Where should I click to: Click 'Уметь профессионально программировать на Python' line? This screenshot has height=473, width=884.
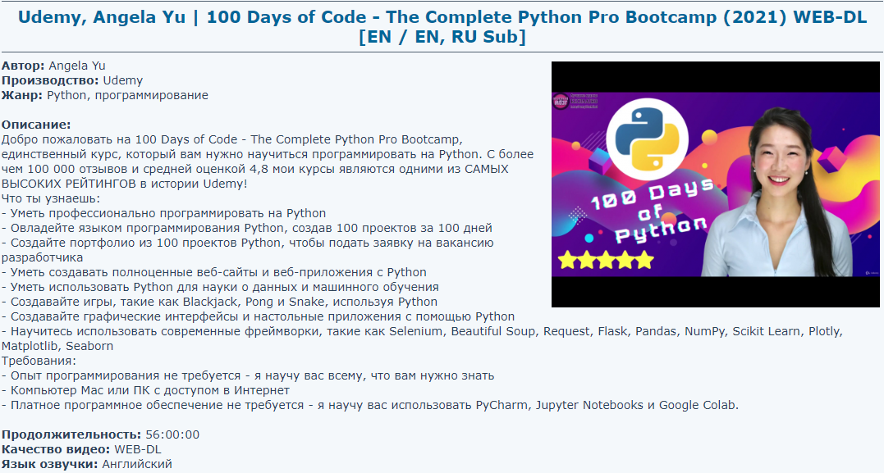click(163, 213)
